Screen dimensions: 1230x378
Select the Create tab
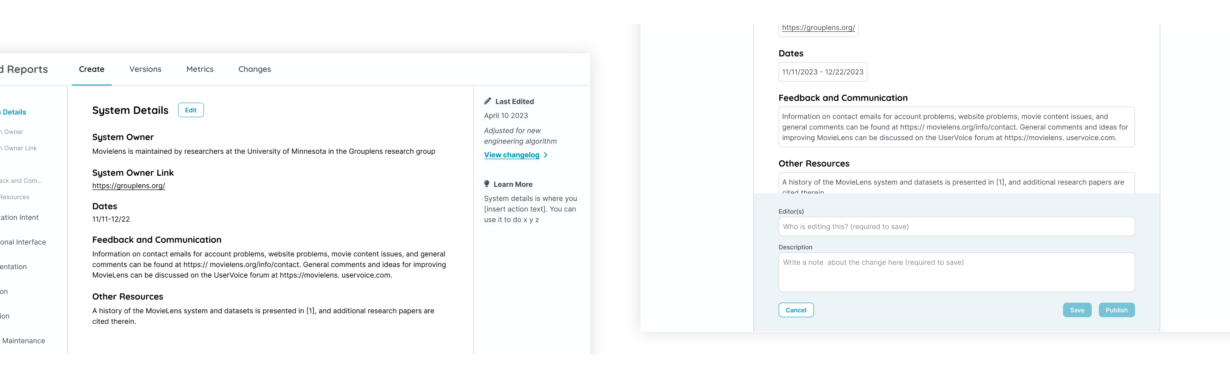[92, 69]
